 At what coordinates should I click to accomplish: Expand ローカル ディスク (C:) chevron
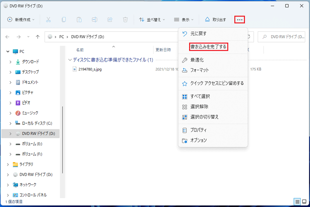[10, 123]
